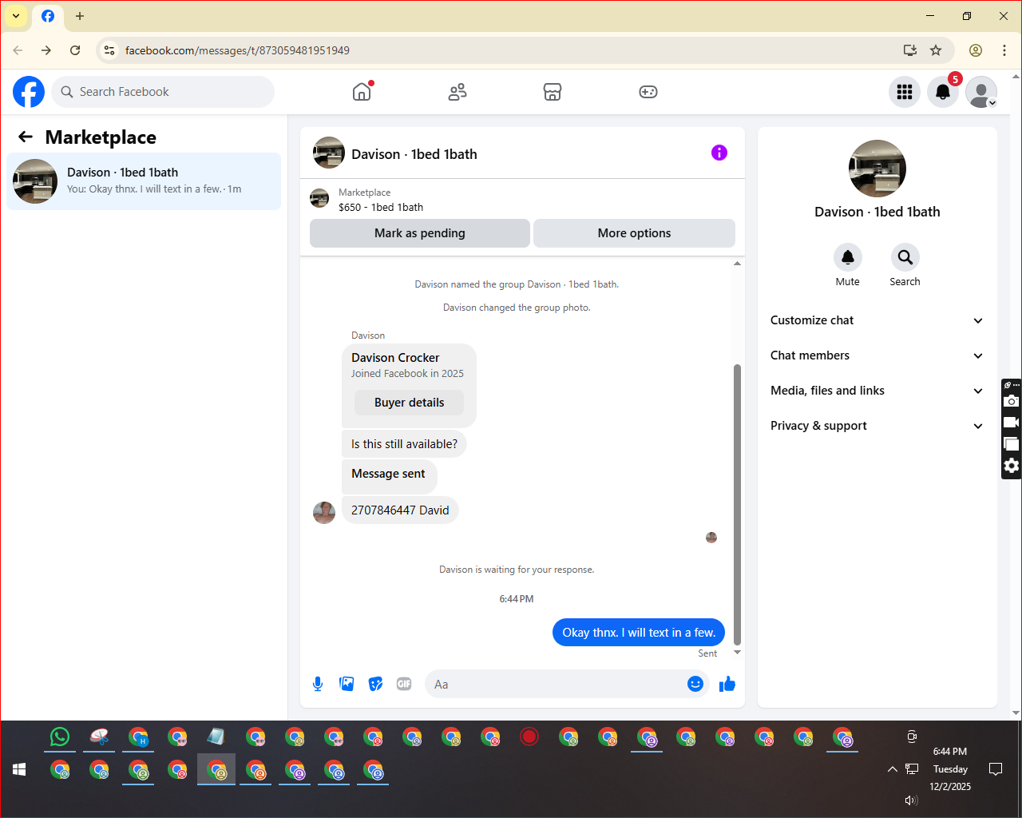
Task: Click the 'Okay thnx. I will text in a few.' bubble
Action: (639, 633)
